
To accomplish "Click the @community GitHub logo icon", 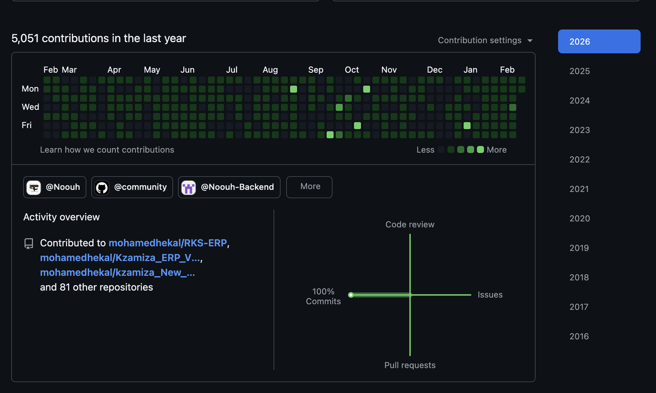I will [x=102, y=187].
